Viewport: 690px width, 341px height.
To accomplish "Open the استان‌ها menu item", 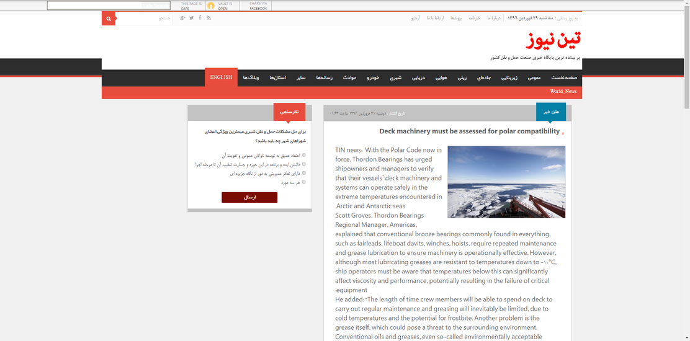I will tap(277, 77).
